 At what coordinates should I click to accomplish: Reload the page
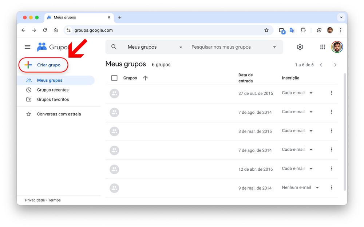pos(45,31)
